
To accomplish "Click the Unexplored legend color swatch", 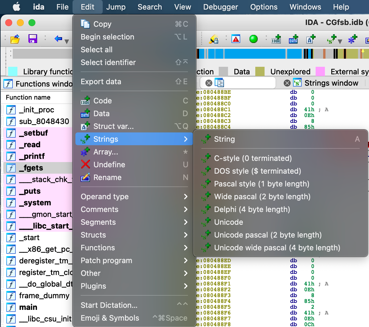I will [260, 71].
